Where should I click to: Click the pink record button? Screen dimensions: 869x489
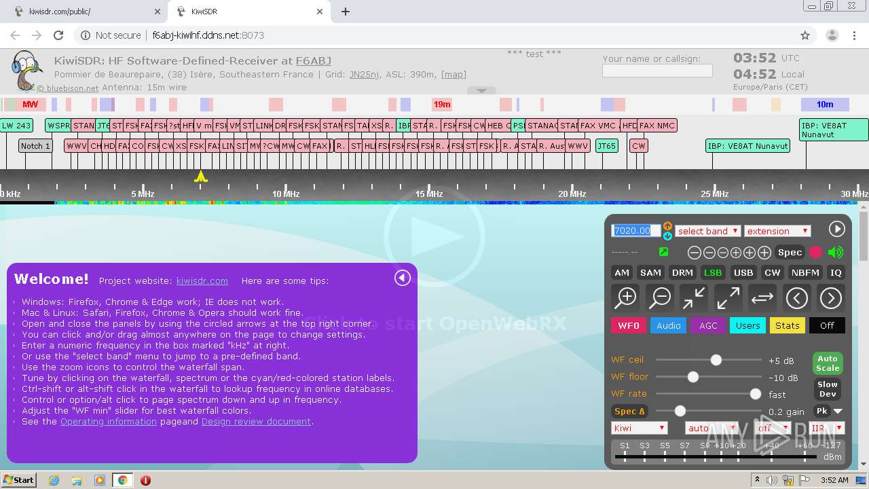tap(815, 252)
